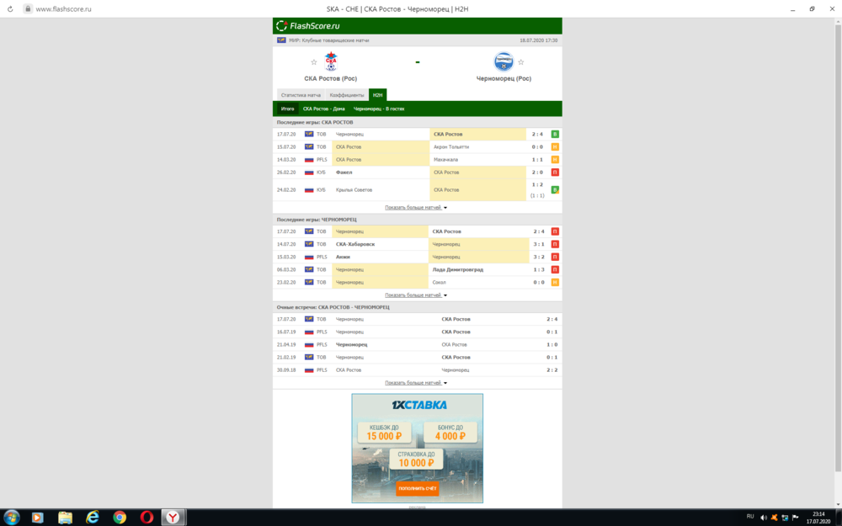Click the Пополнить счёт button in ad
Screen dimensions: 842x526
click(418, 488)
